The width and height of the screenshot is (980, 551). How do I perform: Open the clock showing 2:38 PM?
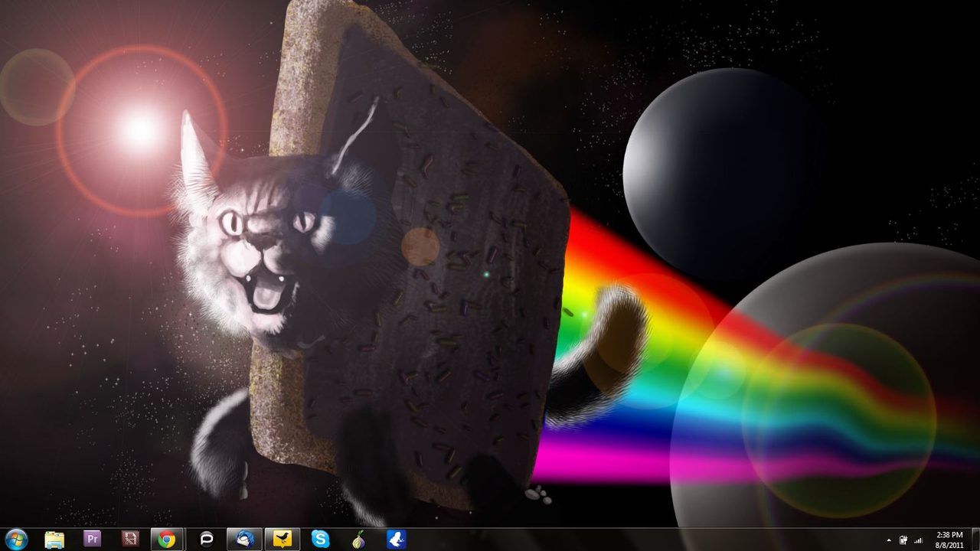coord(949,540)
